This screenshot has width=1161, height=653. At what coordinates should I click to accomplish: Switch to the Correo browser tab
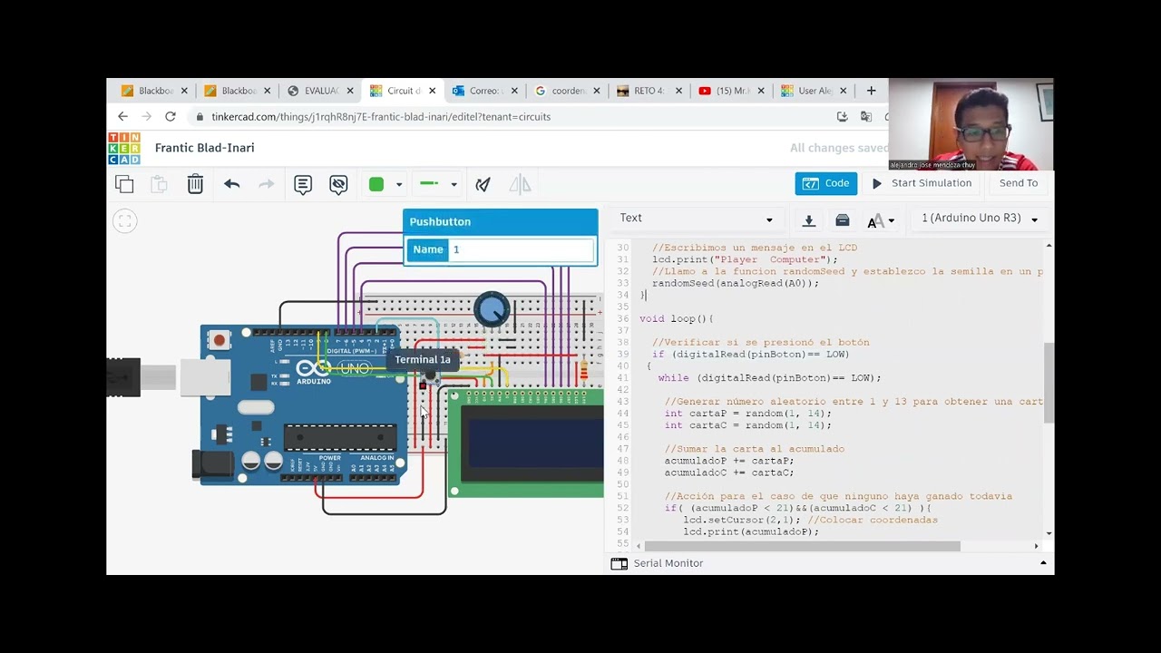click(x=483, y=91)
